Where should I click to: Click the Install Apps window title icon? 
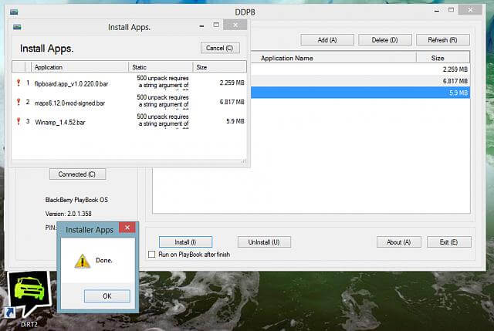(17, 27)
